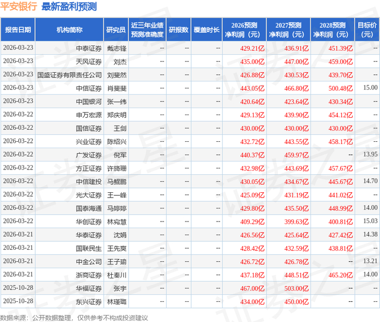Click the 目标价 column header
This screenshot has height=322, width=380.
(367, 29)
